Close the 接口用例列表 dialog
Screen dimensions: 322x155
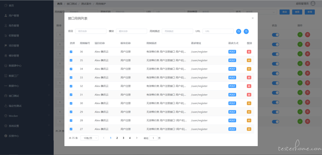[253, 18]
